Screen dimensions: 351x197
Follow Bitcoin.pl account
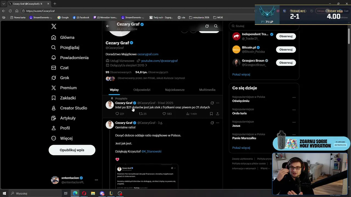[x=286, y=50]
